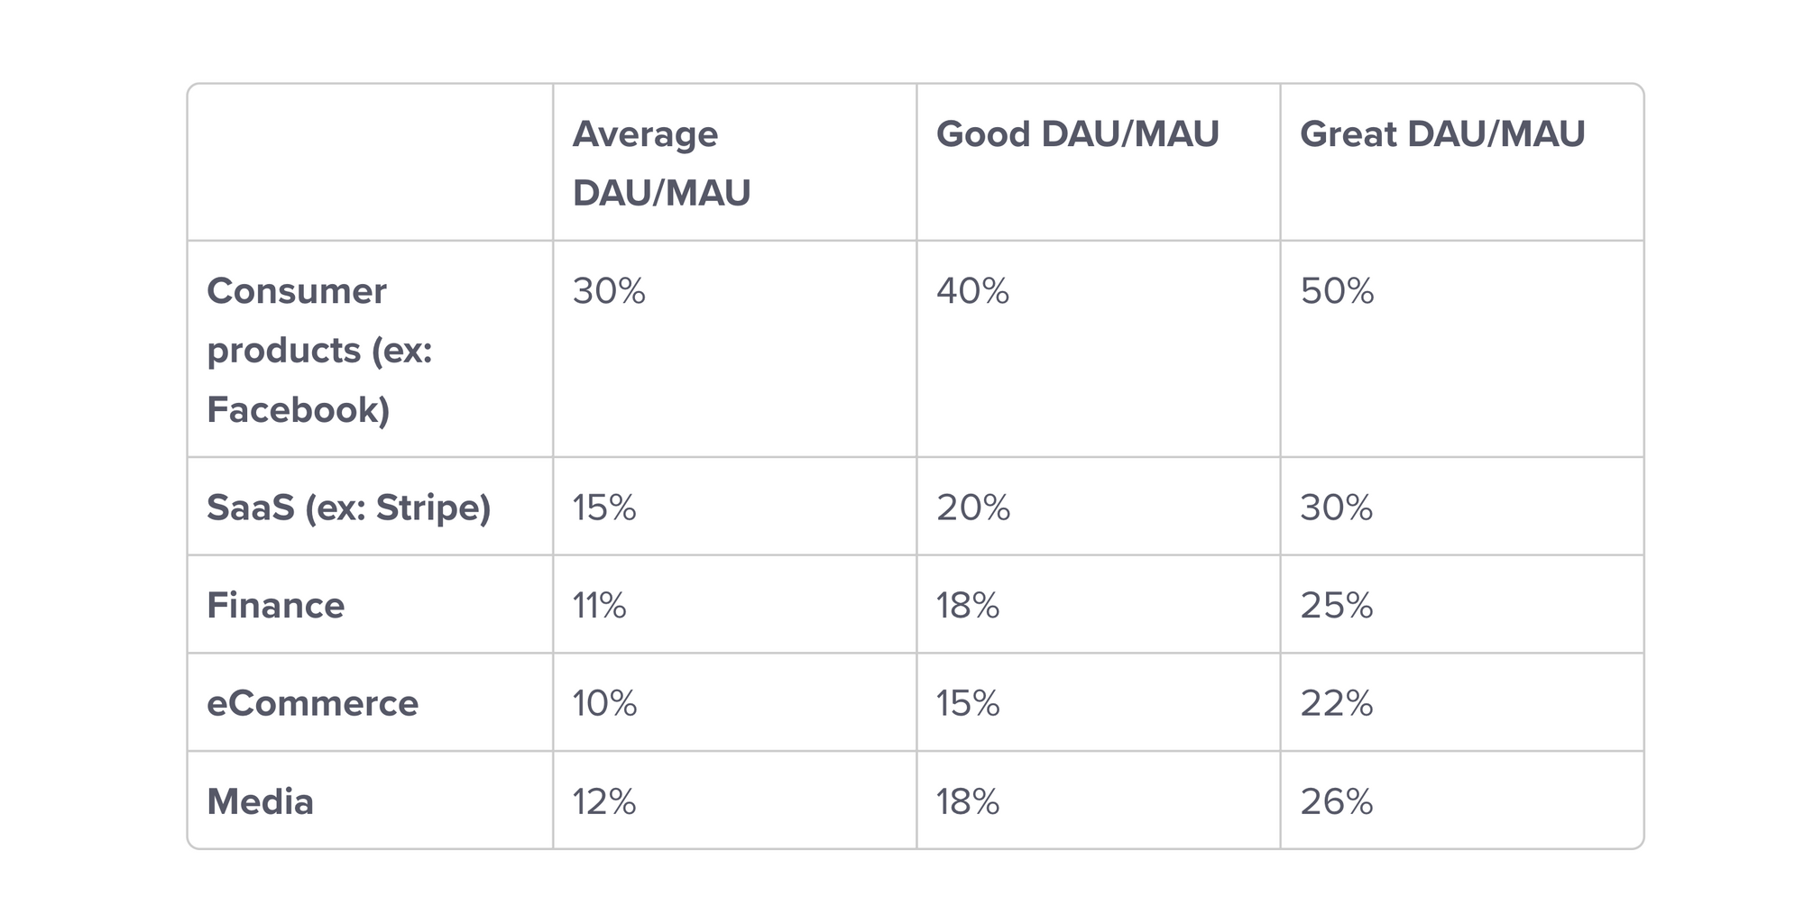
Task: Click the SaaS Good DAU/MAU 20% cell
Action: [x=972, y=508]
